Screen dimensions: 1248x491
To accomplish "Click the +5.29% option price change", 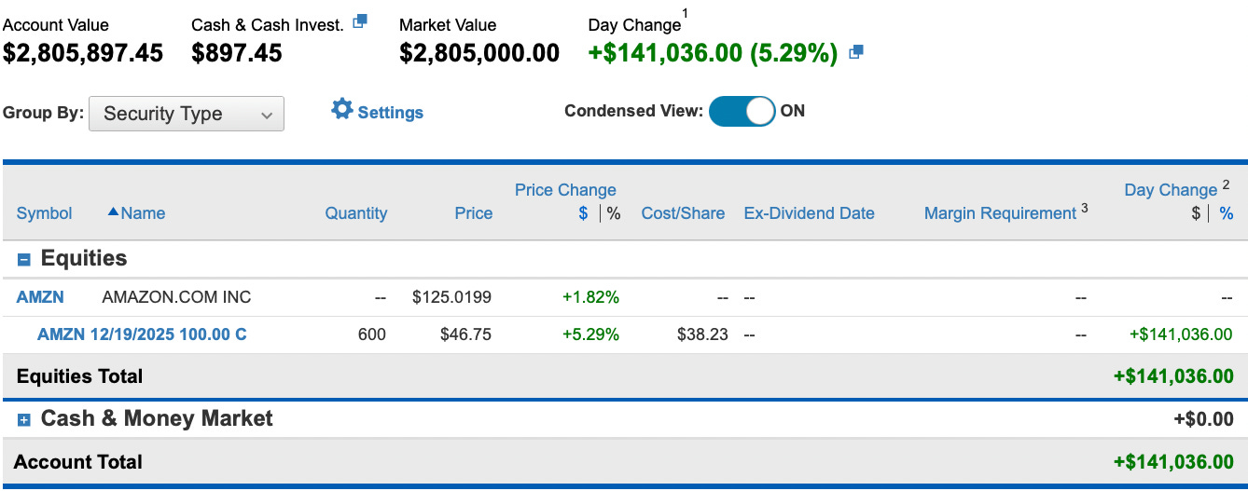I will coord(590,334).
